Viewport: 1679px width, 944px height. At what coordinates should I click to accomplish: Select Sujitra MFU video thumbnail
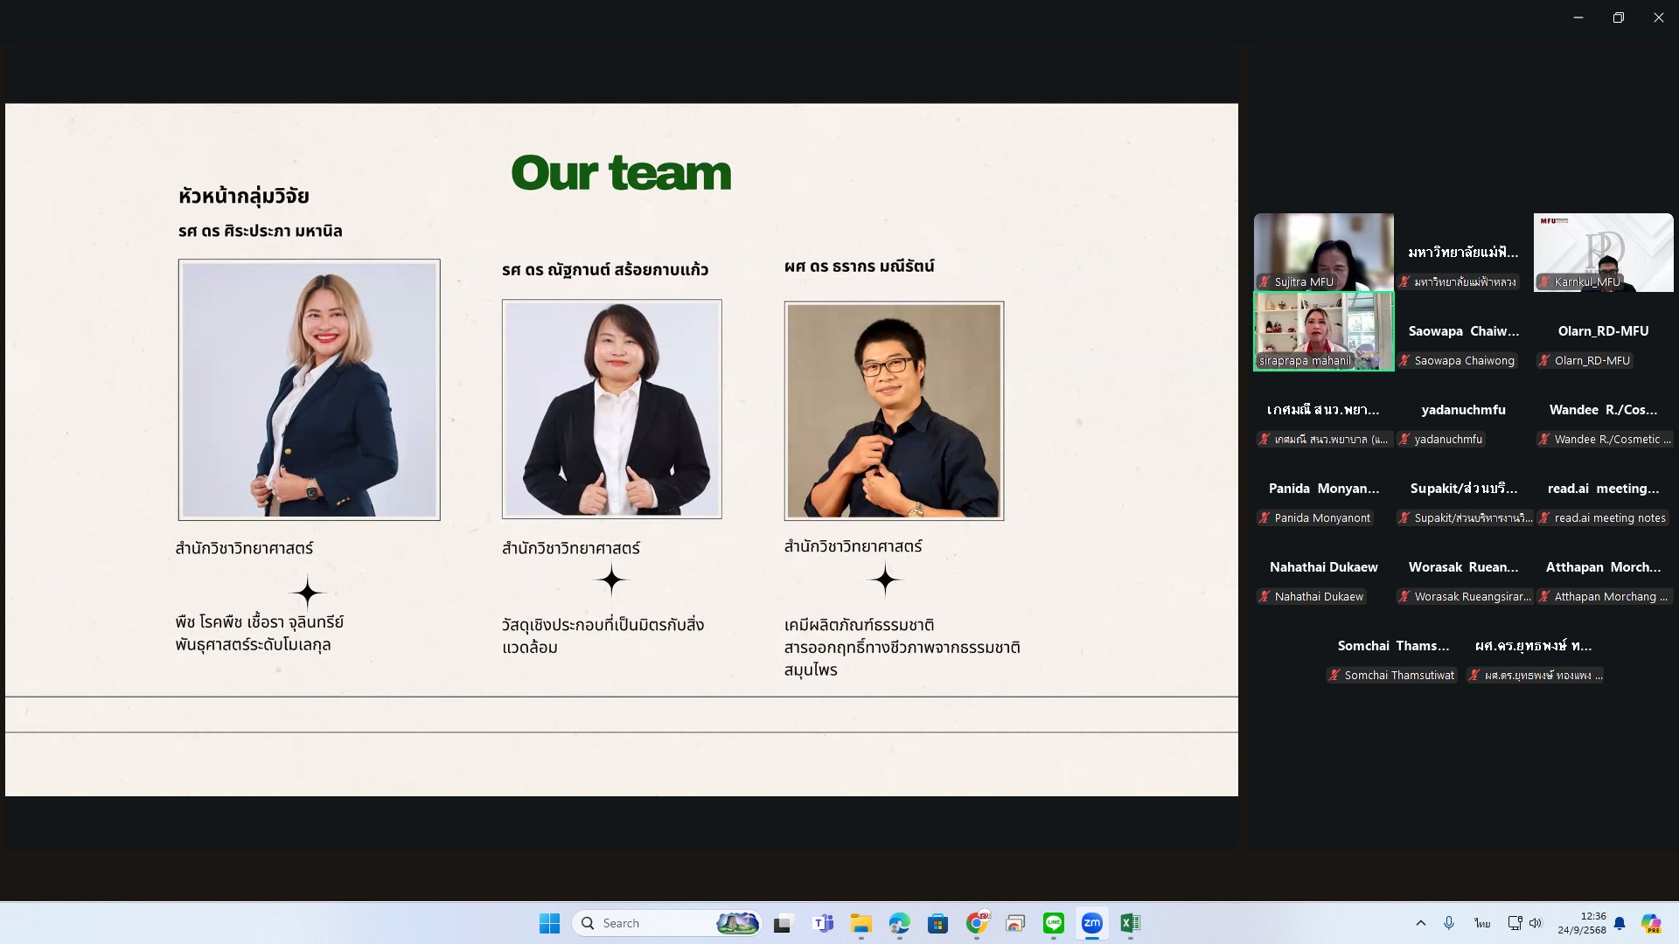coord(1323,252)
